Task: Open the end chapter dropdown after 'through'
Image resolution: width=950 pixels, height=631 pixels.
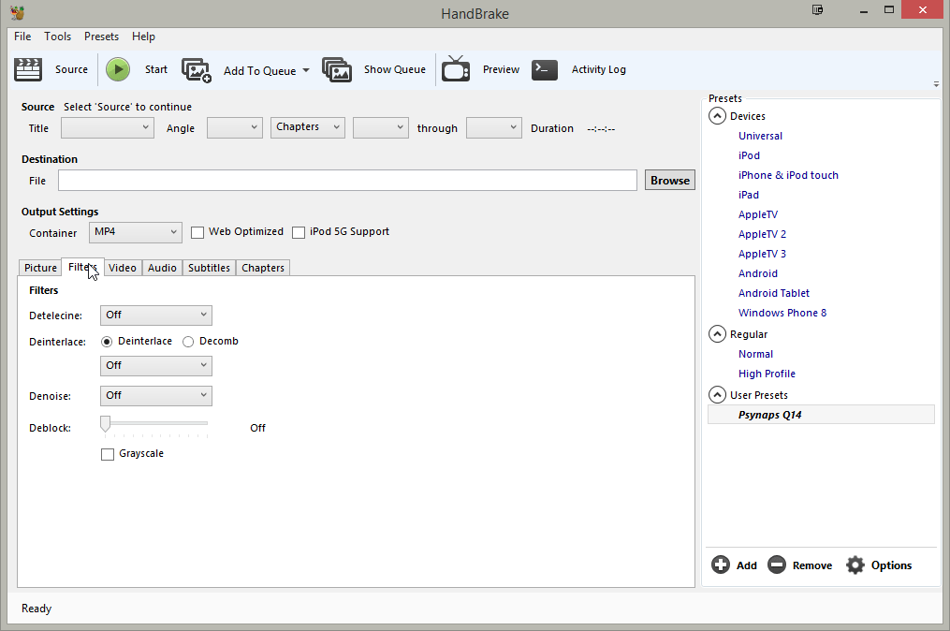Action: [494, 127]
